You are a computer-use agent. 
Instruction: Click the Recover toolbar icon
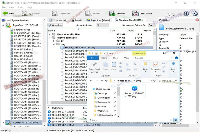point(112,13)
